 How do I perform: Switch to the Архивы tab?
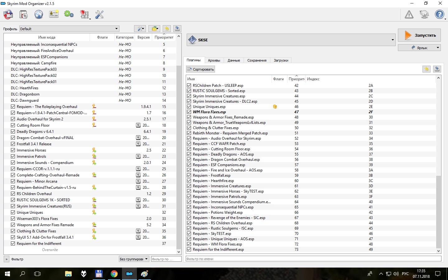(214, 60)
